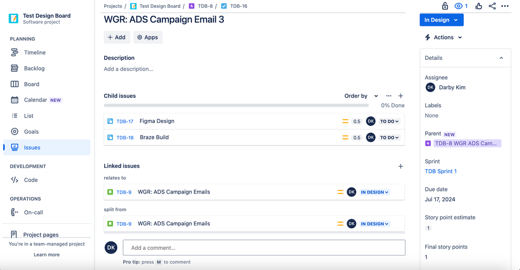Screen dimensions: 520x270
Task: Click the child issues progress bar
Action: 236,106
